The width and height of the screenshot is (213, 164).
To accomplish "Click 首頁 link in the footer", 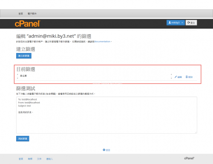I will [21, 159].
